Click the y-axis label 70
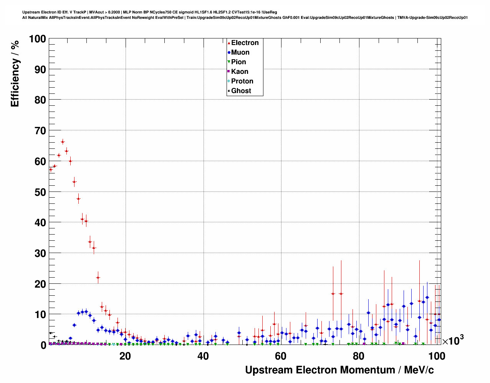Image resolution: width=490 pixels, height=383 pixels. 40,131
